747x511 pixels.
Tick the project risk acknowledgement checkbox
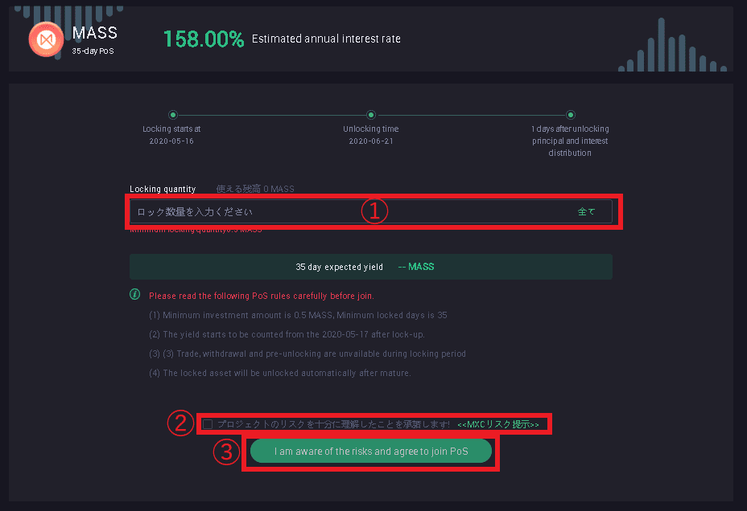coord(208,424)
